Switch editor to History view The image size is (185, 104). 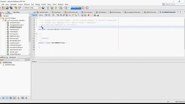(x=41, y=15)
